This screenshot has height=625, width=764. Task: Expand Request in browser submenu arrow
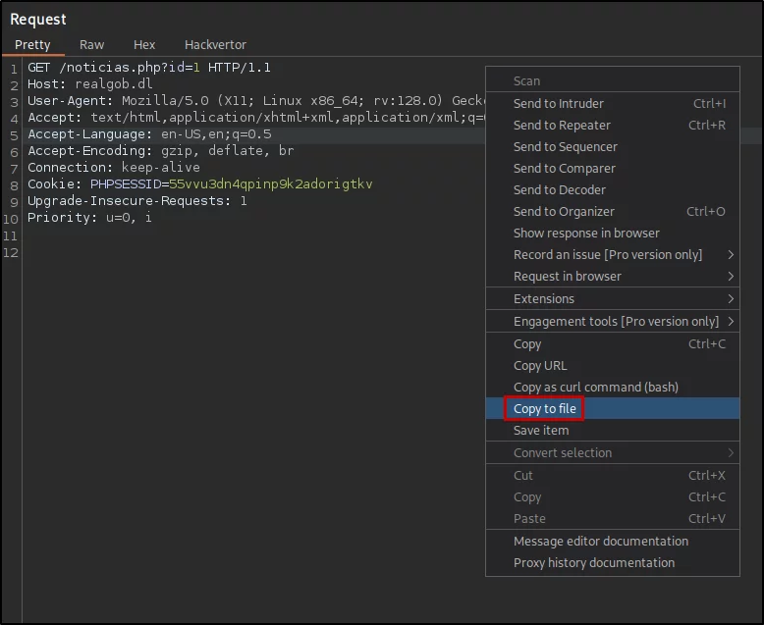click(x=731, y=277)
